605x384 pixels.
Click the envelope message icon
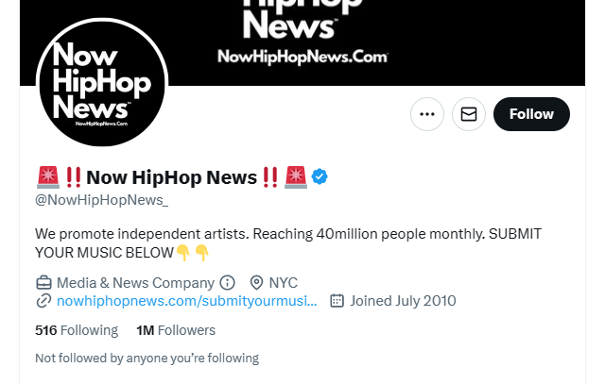469,114
